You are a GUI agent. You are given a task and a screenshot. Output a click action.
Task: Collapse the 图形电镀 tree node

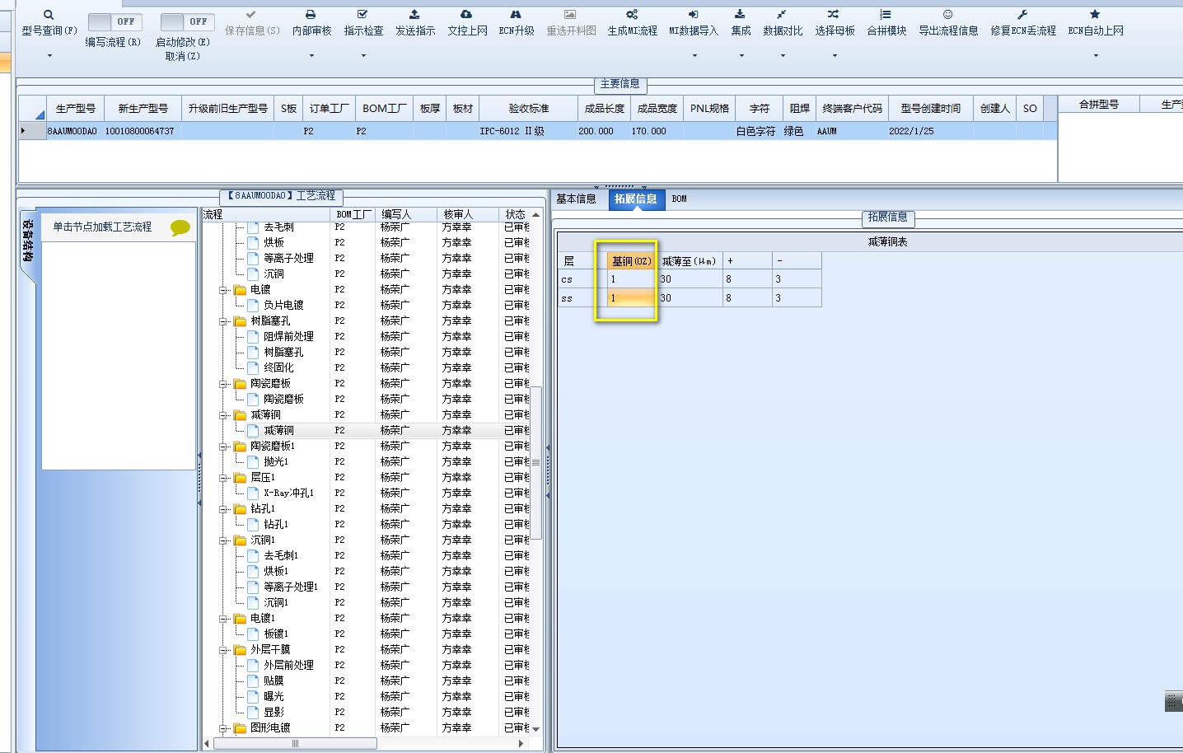[x=223, y=728]
